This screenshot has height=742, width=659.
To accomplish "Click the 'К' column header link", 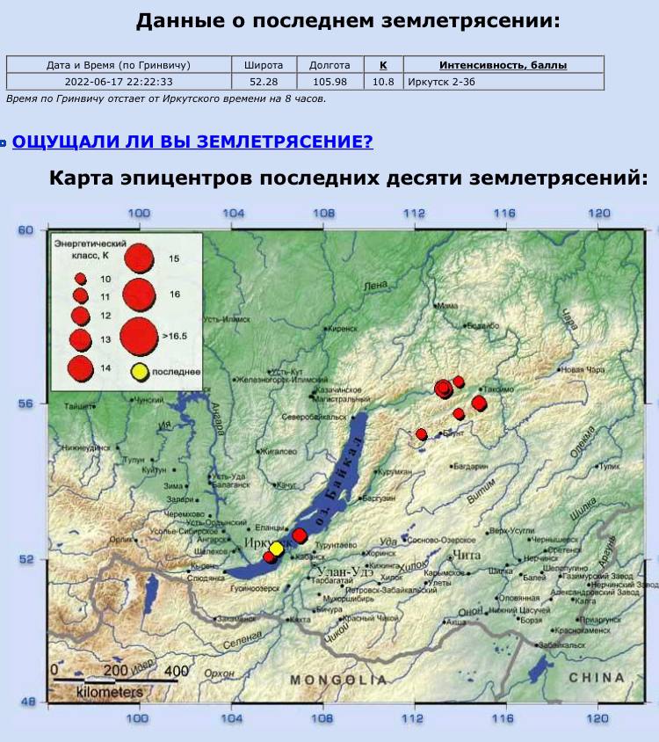I will coord(383,65).
